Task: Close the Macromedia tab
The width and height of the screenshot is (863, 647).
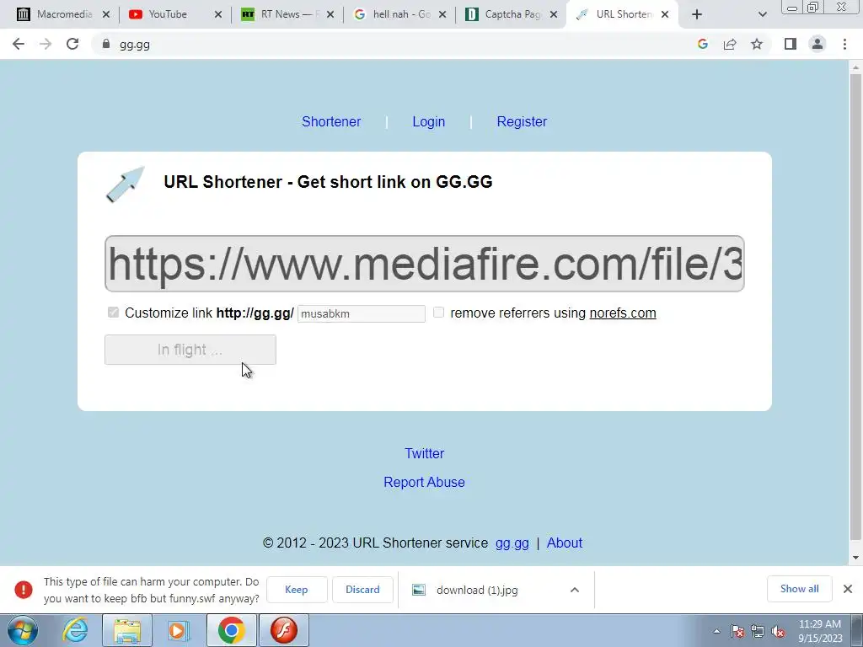Action: tap(106, 14)
